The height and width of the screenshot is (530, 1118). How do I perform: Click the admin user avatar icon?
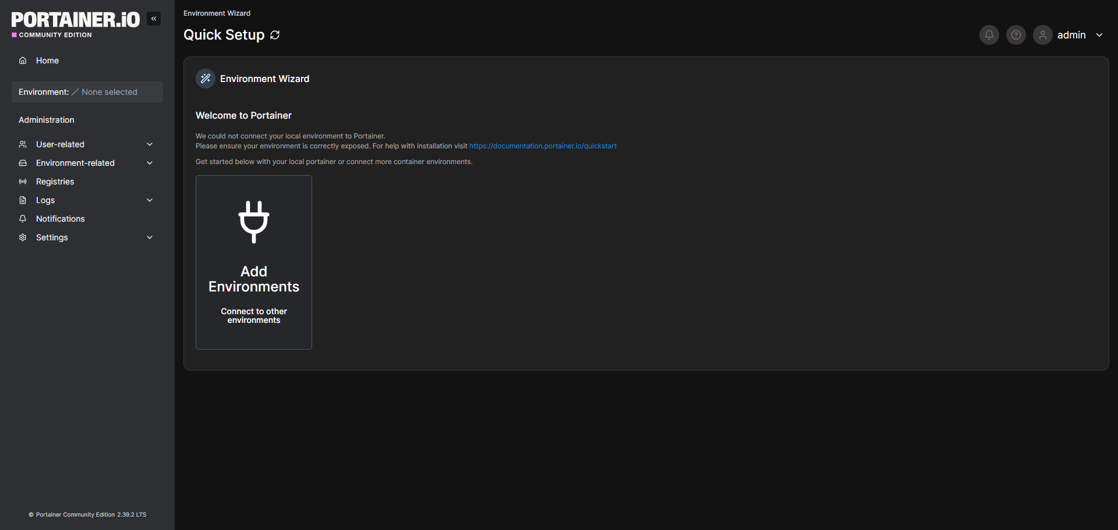click(1043, 35)
